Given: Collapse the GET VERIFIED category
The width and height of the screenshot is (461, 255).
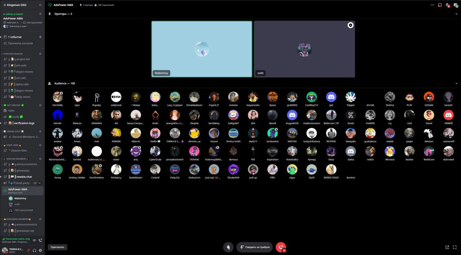Looking at the screenshot, I should (14, 105).
